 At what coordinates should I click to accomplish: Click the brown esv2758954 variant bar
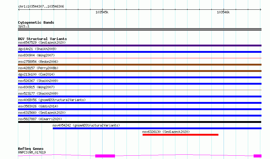tap(140, 65)
